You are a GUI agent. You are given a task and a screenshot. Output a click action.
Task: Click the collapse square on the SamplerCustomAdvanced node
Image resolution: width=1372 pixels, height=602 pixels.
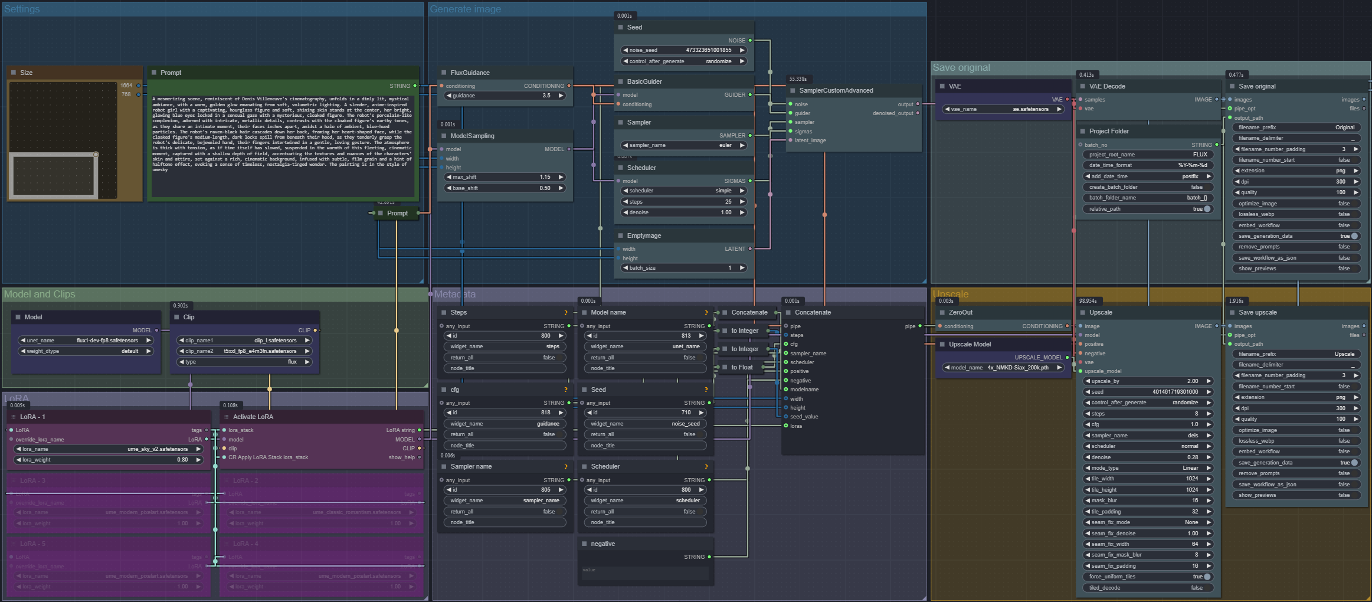[x=793, y=90]
